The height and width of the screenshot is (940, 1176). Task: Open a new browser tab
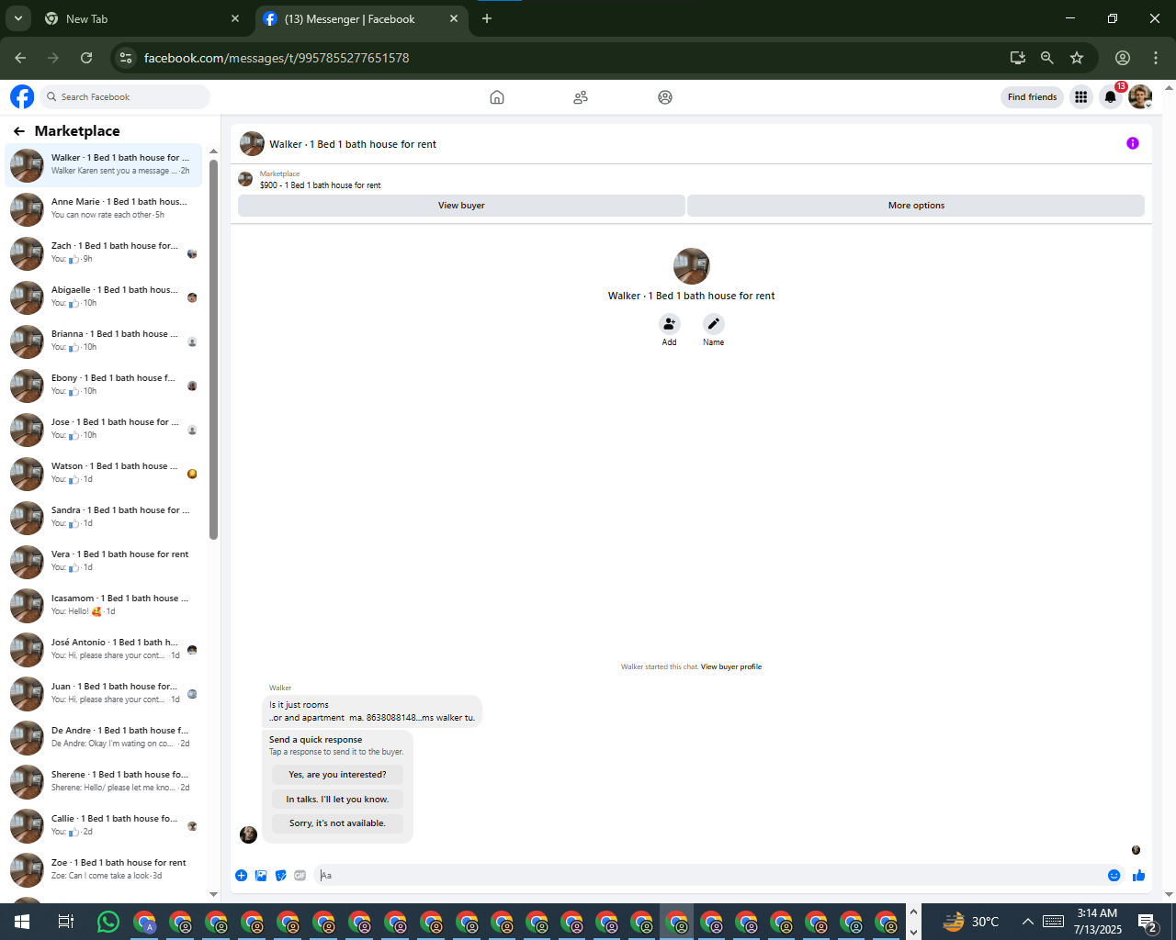(487, 18)
